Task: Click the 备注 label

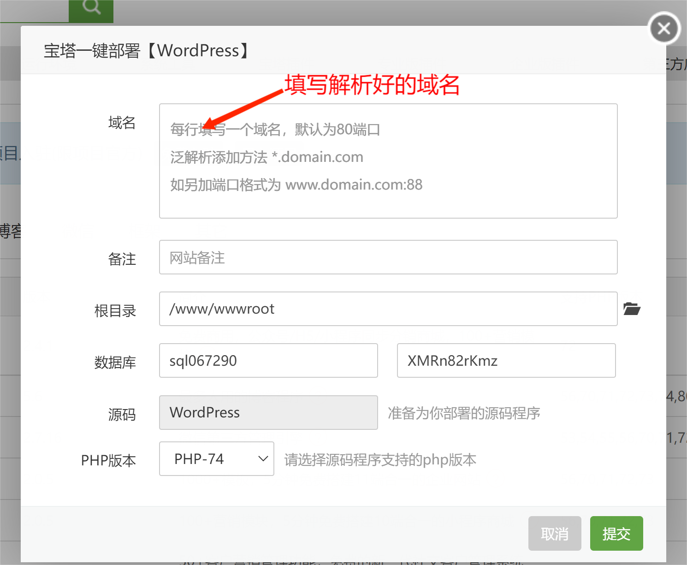Action: click(122, 259)
